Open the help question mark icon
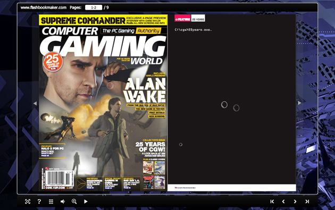Screen dimensions: 335x210 pos(39,201)
